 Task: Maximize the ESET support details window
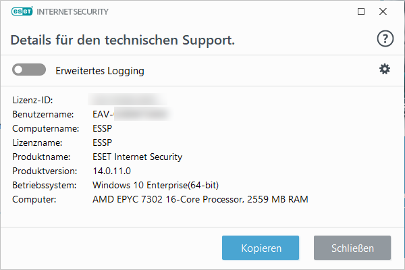point(361,11)
